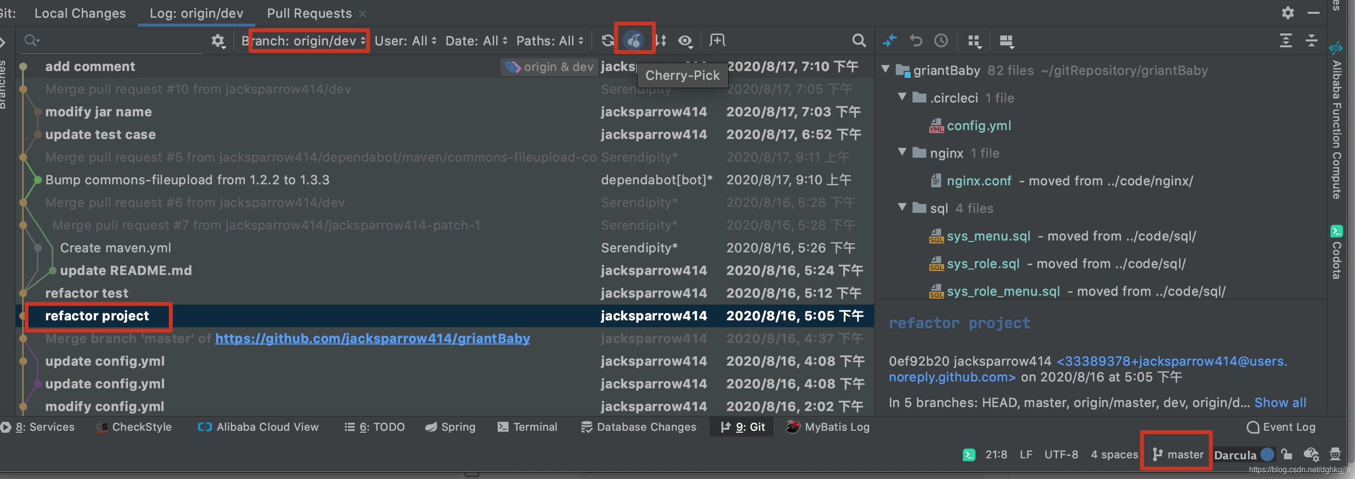This screenshot has height=479, width=1355.
Task: Open Branch: origin/dev filter dropdown
Action: pyautogui.click(x=304, y=40)
